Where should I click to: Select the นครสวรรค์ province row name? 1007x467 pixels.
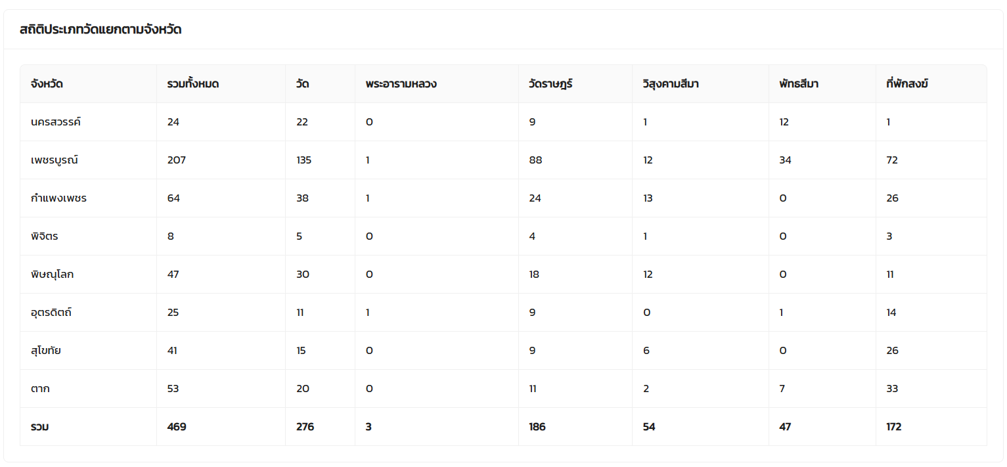(x=56, y=122)
